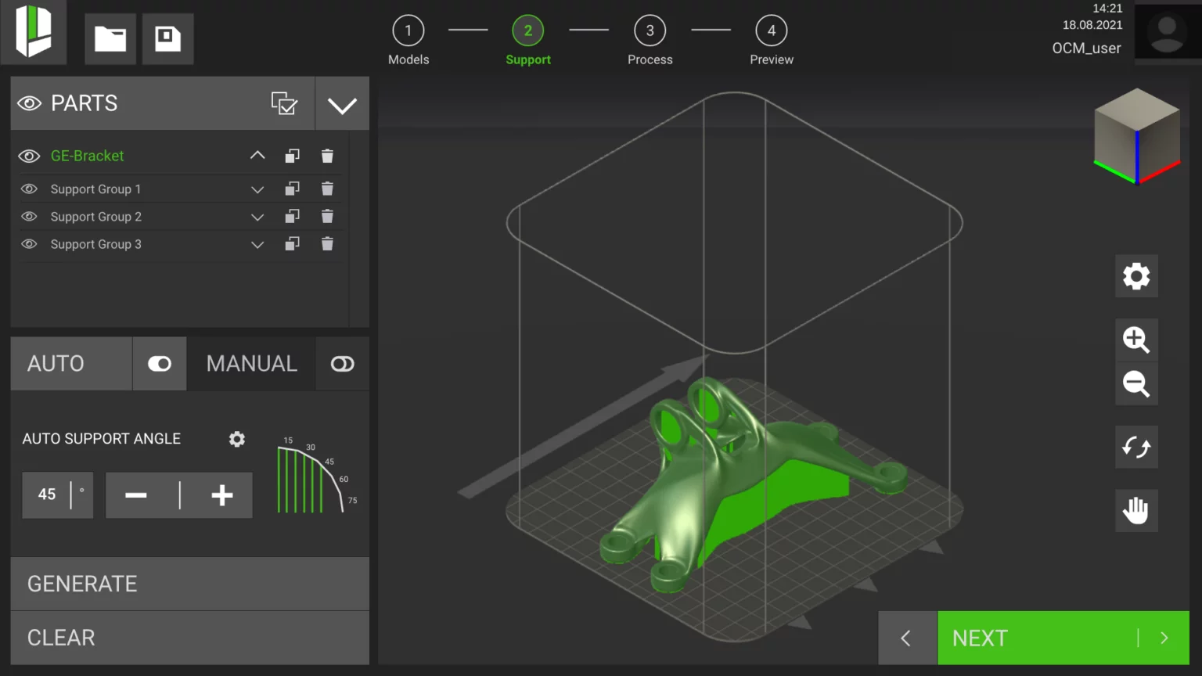Viewport: 1202px width, 676px height.
Task: Go to step 4 Preview
Action: click(x=772, y=31)
